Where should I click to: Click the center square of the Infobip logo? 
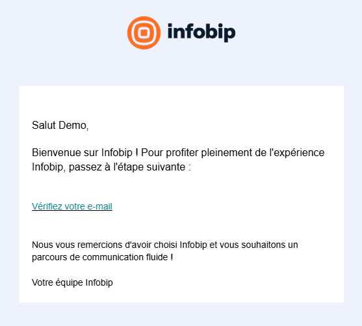click(144, 33)
